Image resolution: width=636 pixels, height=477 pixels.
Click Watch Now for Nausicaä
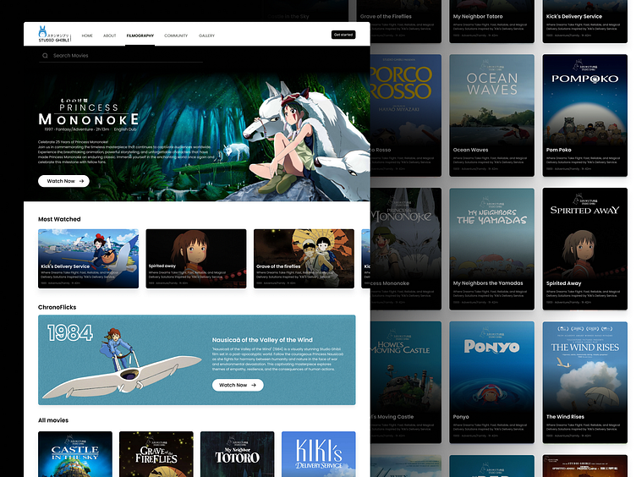coord(238,385)
